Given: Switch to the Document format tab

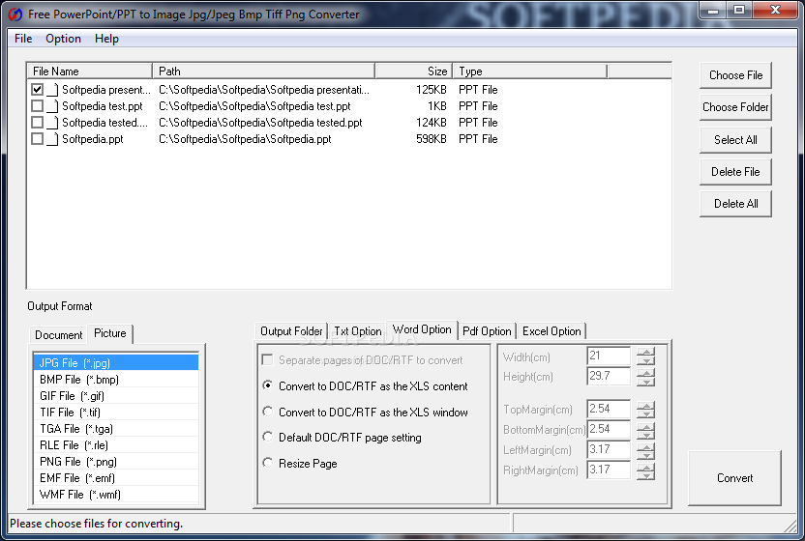Looking at the screenshot, I should tap(58, 335).
